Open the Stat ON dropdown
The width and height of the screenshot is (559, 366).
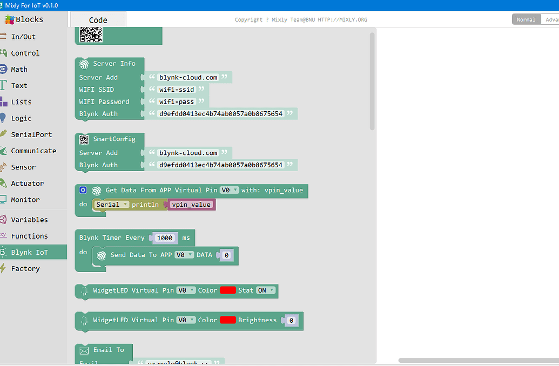coord(266,290)
